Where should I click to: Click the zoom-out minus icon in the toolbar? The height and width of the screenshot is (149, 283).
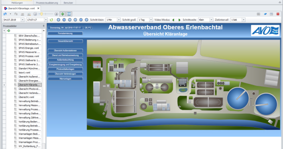point(35,14)
